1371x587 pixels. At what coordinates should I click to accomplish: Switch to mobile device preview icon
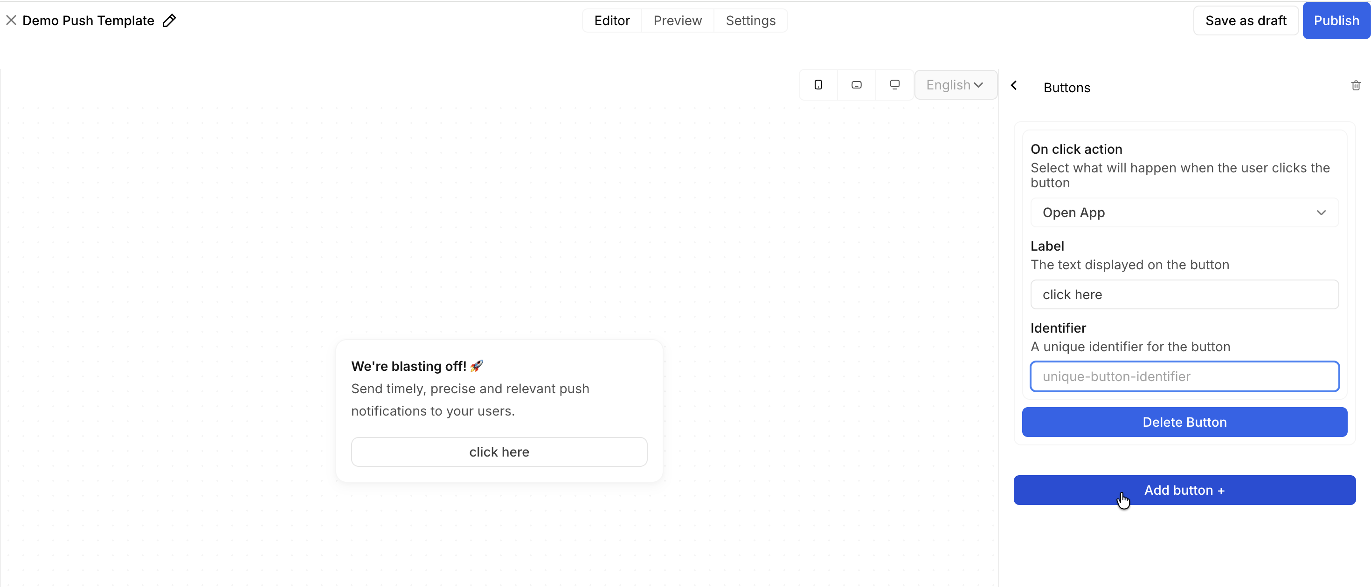coord(818,84)
